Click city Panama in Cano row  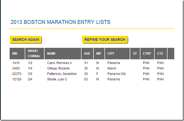[x=114, y=63]
